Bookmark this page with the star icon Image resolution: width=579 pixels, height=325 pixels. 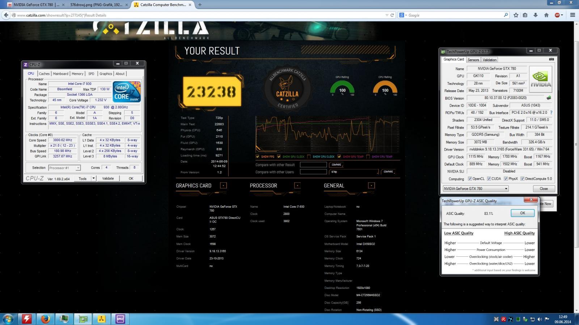(x=516, y=15)
